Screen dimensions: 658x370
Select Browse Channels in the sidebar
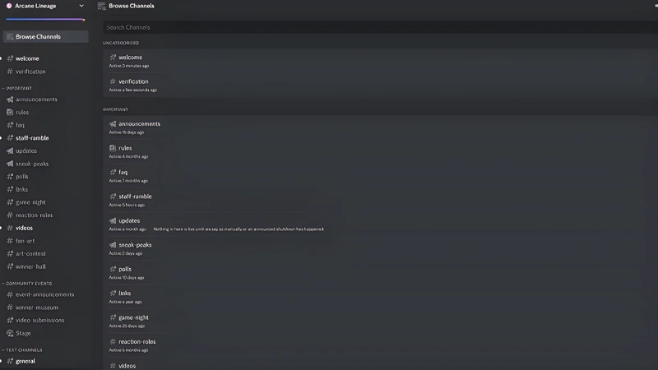pos(46,37)
